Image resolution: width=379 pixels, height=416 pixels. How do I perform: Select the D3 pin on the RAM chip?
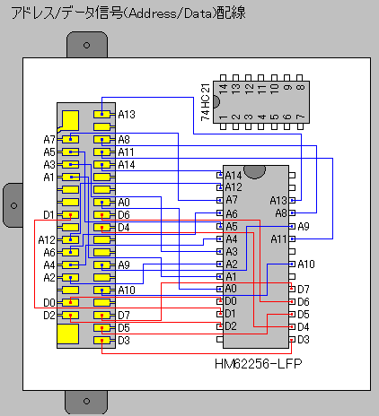[293, 340]
